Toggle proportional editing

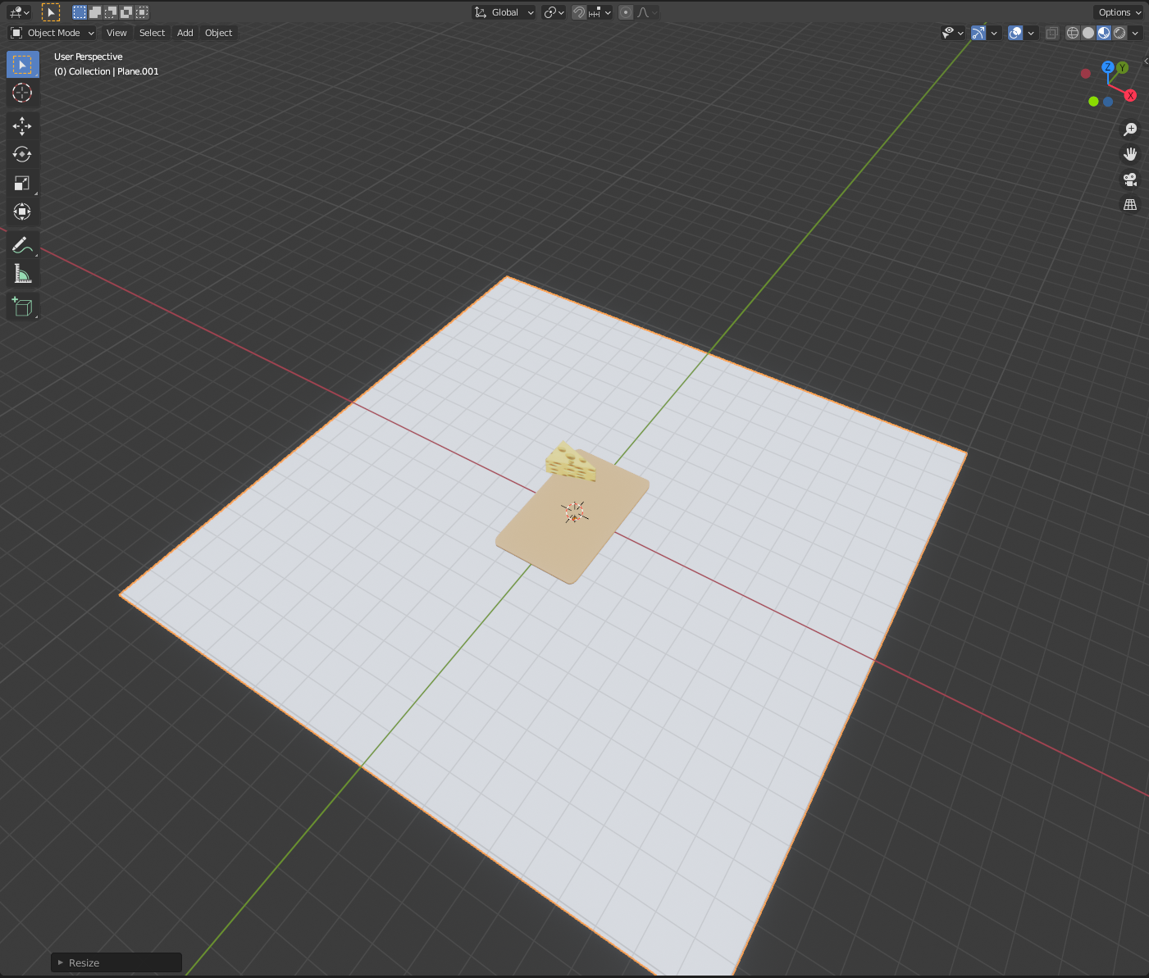coord(626,12)
